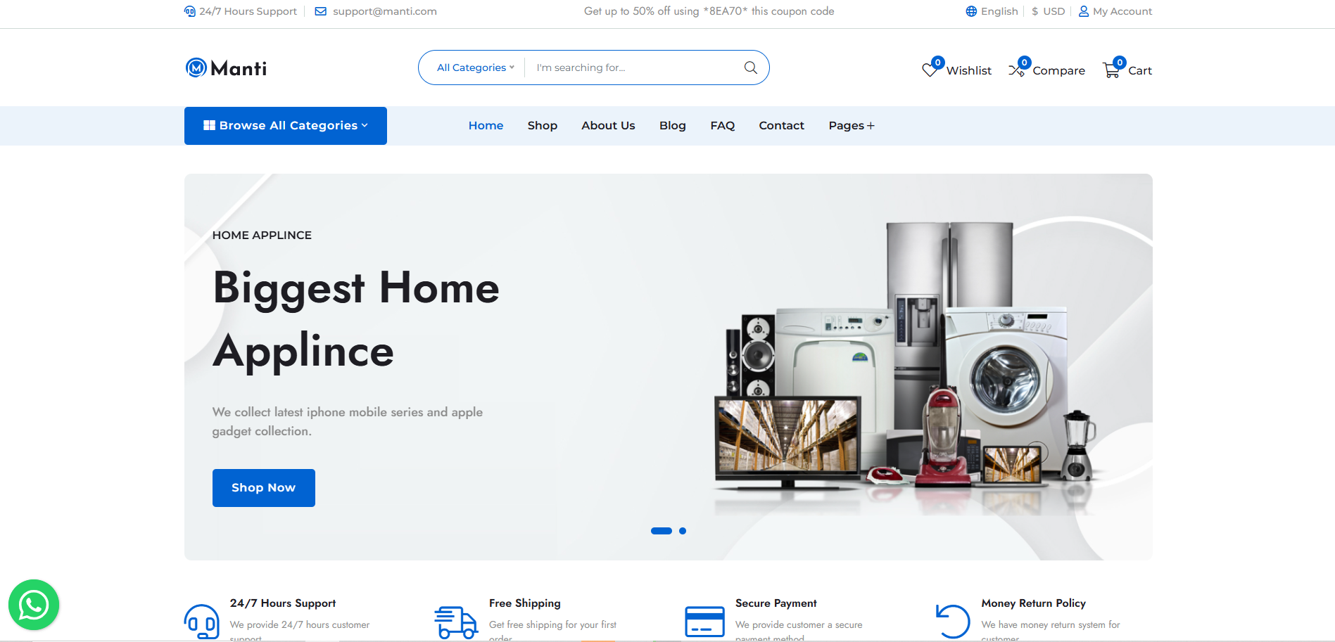Screen dimensions: 1335x642
Task: Click the search magnifier icon
Action: [x=750, y=68]
